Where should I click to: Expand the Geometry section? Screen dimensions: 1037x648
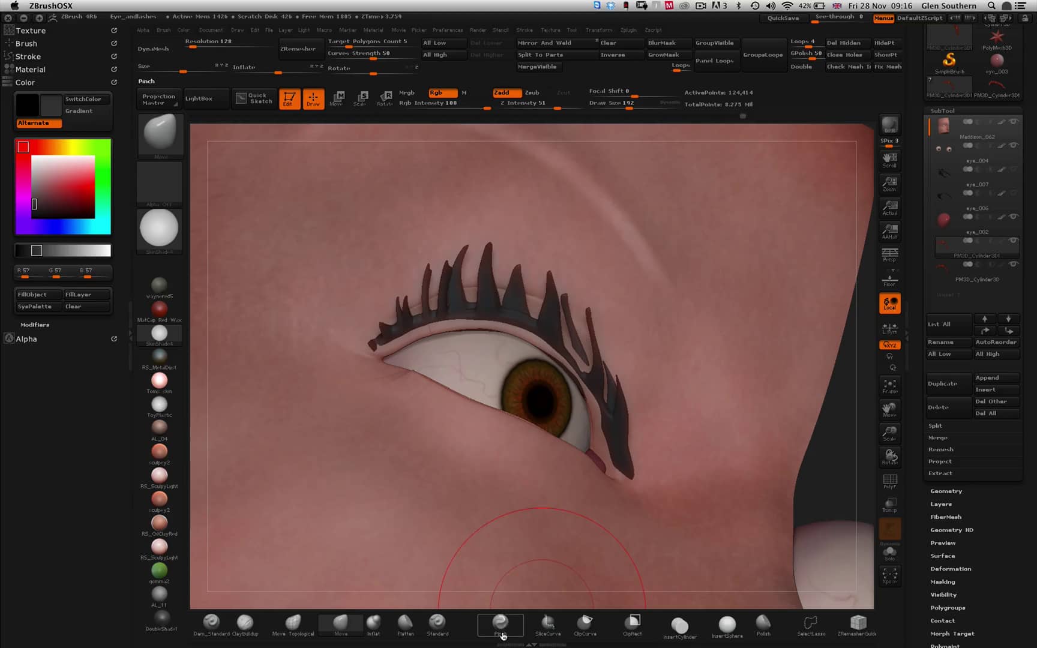click(946, 491)
